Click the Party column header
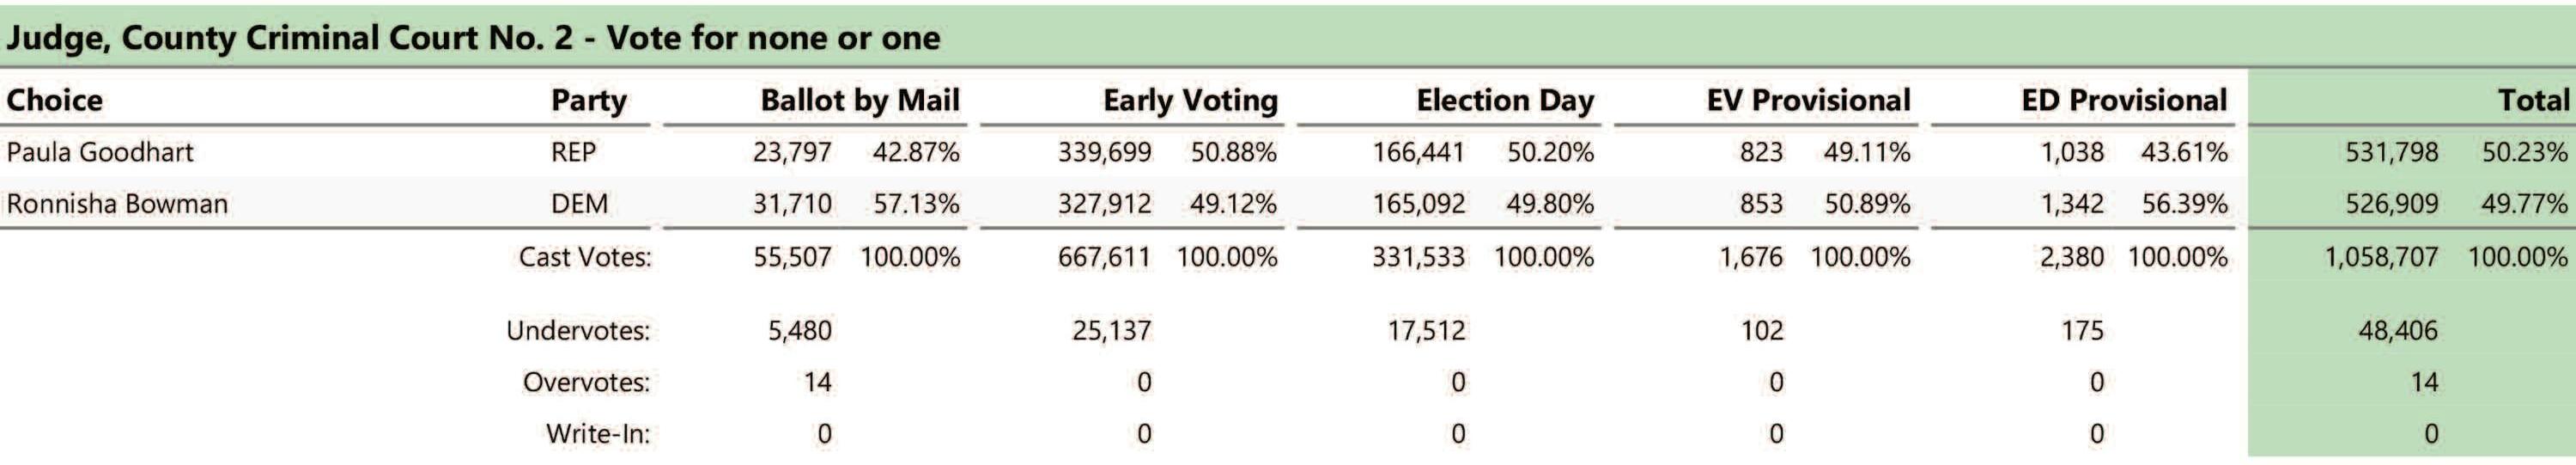Screen dimensions: 2576x465 click(588, 100)
